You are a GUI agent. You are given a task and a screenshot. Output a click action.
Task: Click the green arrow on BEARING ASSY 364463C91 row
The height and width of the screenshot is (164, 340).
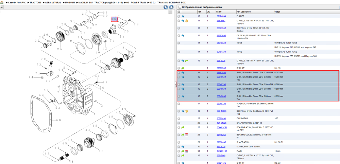183,127
